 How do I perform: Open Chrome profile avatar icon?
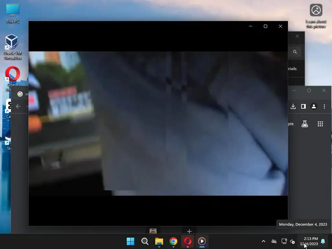click(x=314, y=106)
